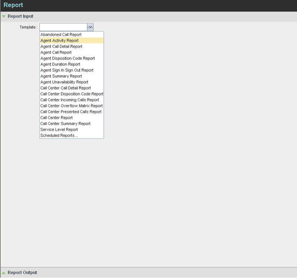Choose Call Center Summary Report
Image resolution: width=297 pixels, height=278 pixels.
tap(72, 124)
